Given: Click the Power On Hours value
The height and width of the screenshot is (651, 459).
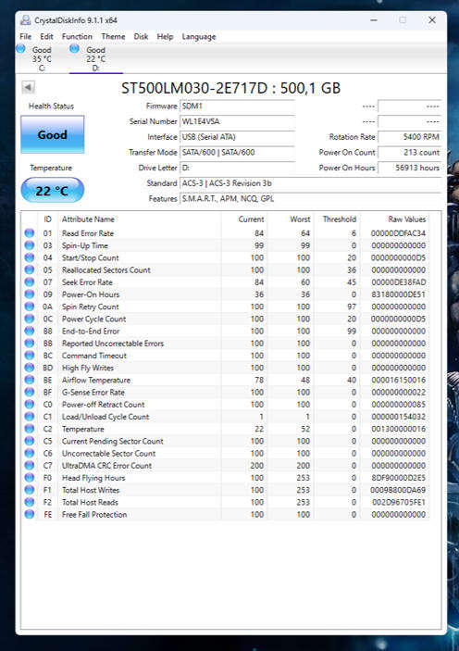Looking at the screenshot, I should point(409,168).
